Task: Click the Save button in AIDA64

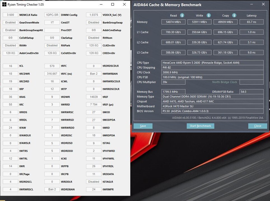Action: pyautogui.click(x=143, y=126)
